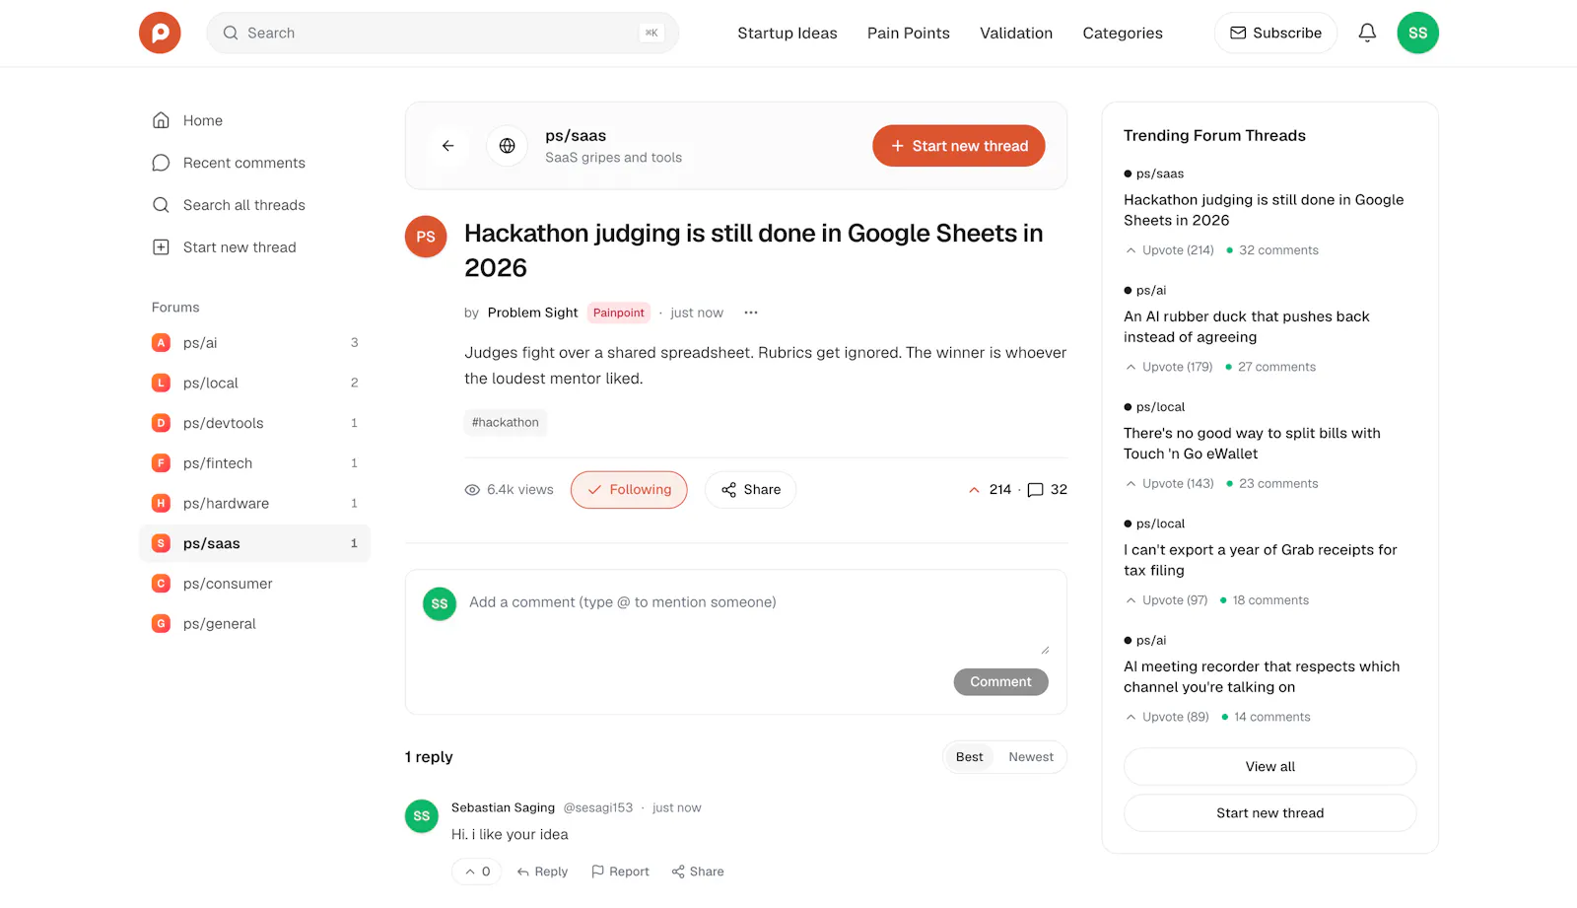The height and width of the screenshot is (908, 1577).
Task: Open Validation in top navigation
Action: tap(1016, 33)
